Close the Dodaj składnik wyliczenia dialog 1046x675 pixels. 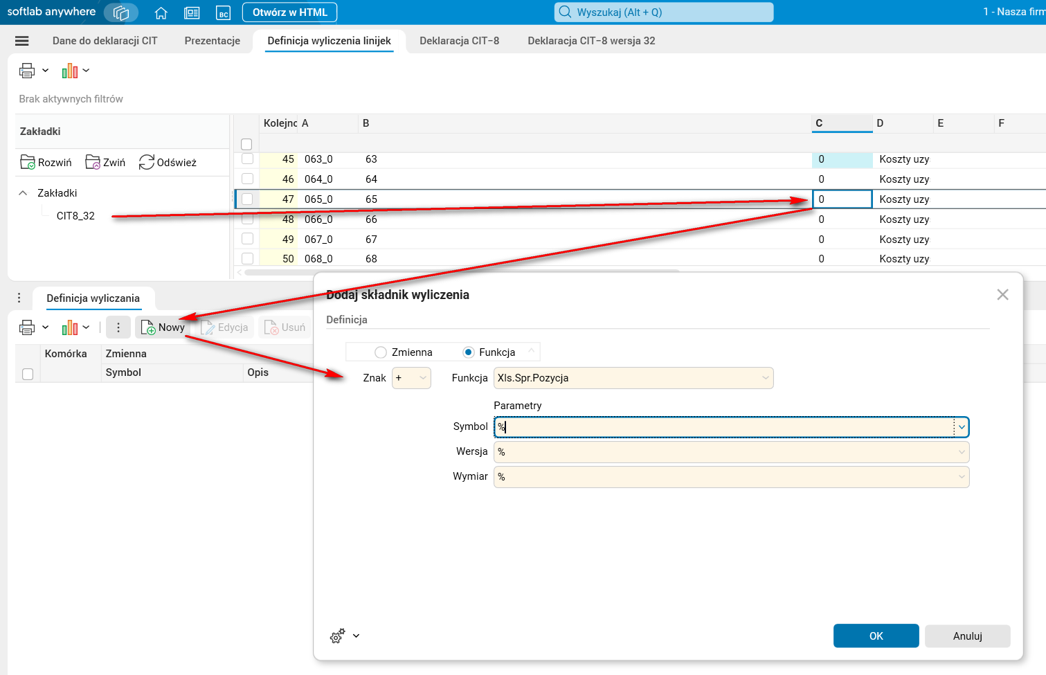coord(1002,295)
